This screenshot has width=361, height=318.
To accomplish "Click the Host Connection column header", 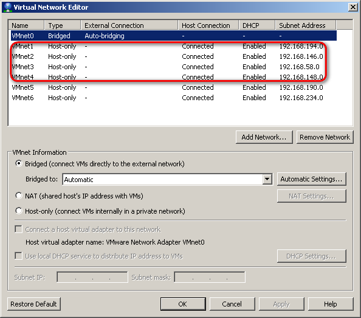I will pyautogui.click(x=208, y=25).
